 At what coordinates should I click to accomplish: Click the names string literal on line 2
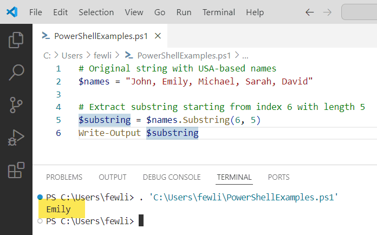(x=219, y=81)
